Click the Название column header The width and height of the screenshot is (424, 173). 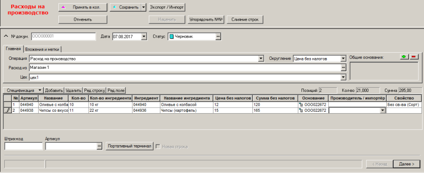54,98
